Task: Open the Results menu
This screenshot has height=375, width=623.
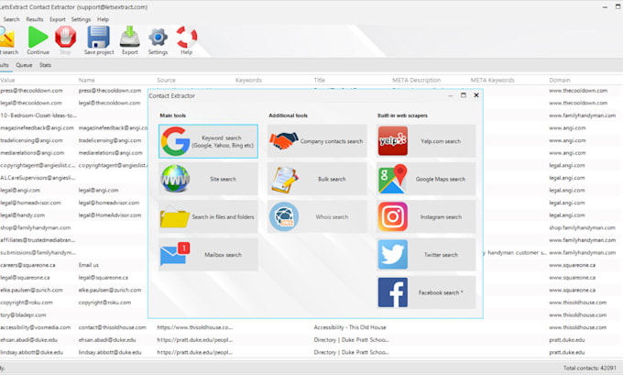Action: (35, 19)
